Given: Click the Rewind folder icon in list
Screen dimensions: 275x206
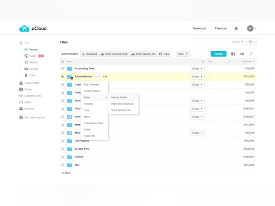Looking at the screenshot, I should coord(70,157).
